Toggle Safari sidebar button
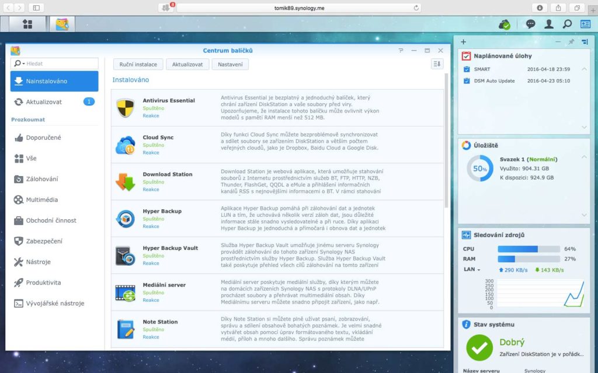This screenshot has height=373, width=598. (36, 8)
